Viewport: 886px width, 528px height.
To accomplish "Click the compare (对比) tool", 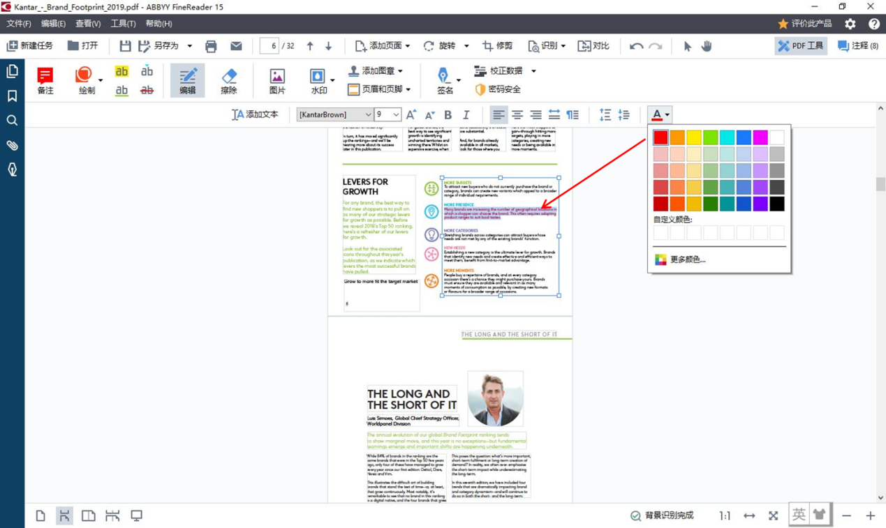I will (593, 46).
